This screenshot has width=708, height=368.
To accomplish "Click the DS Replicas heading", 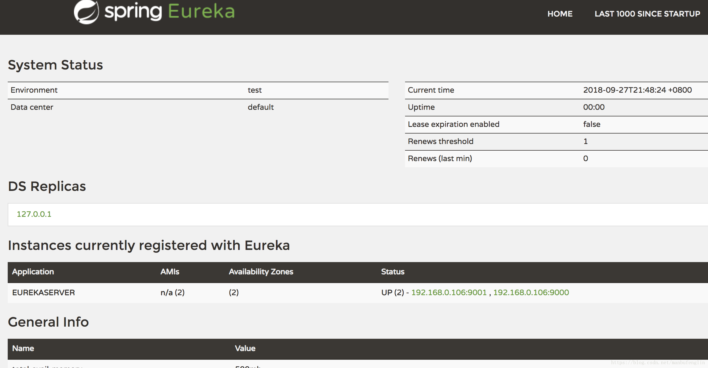I will pyautogui.click(x=47, y=186).
